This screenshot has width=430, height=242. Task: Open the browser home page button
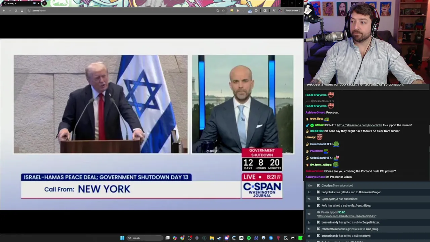(22, 10)
